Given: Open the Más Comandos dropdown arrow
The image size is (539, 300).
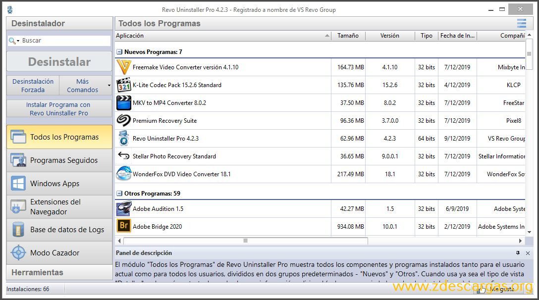Looking at the screenshot, I should tap(109, 85).
